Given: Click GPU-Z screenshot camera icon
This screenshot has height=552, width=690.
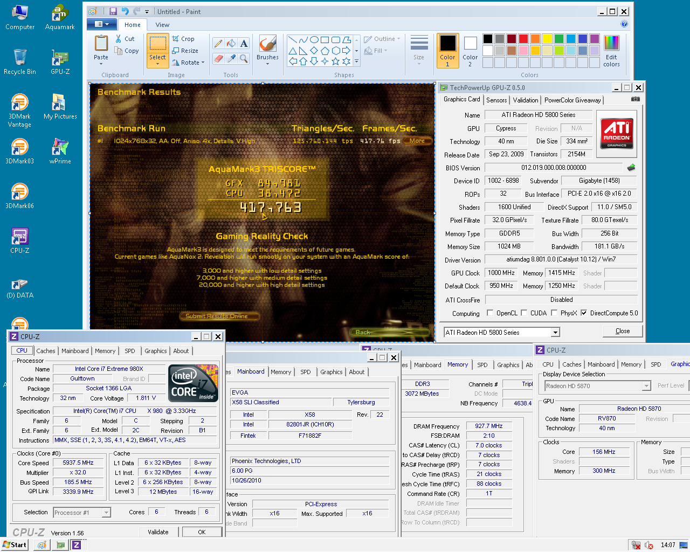Looking at the screenshot, I should (x=636, y=99).
